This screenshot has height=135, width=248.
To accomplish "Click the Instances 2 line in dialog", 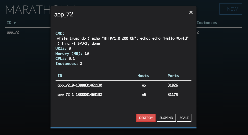I will click(69, 64).
